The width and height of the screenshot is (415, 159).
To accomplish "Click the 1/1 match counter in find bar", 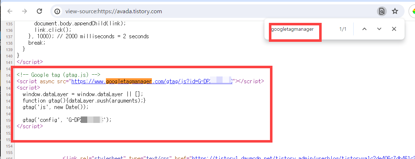I will (343, 29).
